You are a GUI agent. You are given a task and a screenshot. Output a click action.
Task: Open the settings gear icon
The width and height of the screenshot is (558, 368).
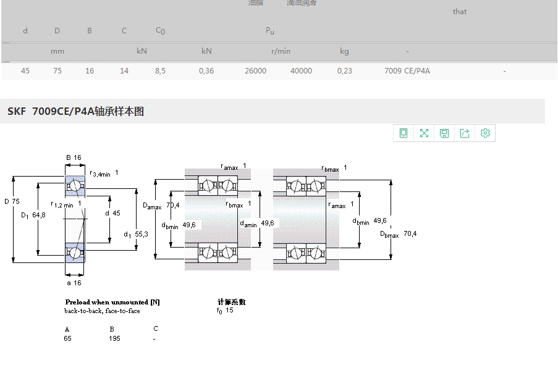[x=485, y=133]
